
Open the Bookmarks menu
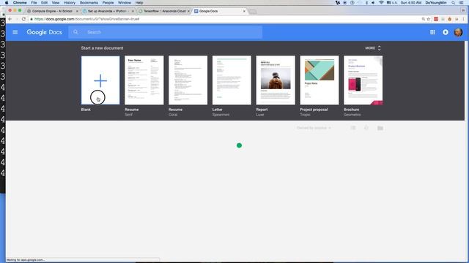click(x=89, y=3)
